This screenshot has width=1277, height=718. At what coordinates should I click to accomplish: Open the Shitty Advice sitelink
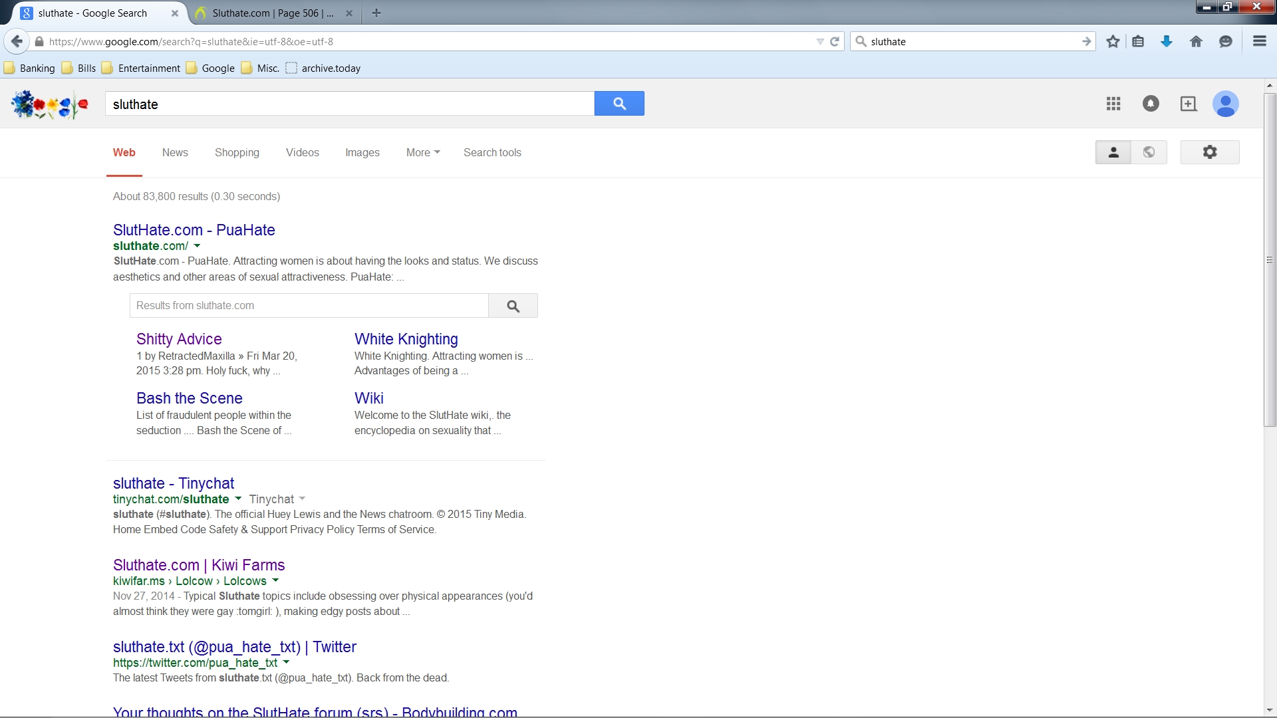[179, 339]
